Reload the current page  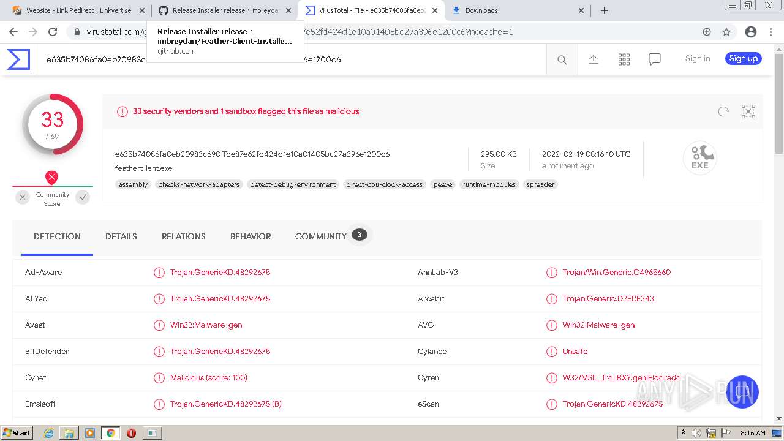pyautogui.click(x=53, y=32)
